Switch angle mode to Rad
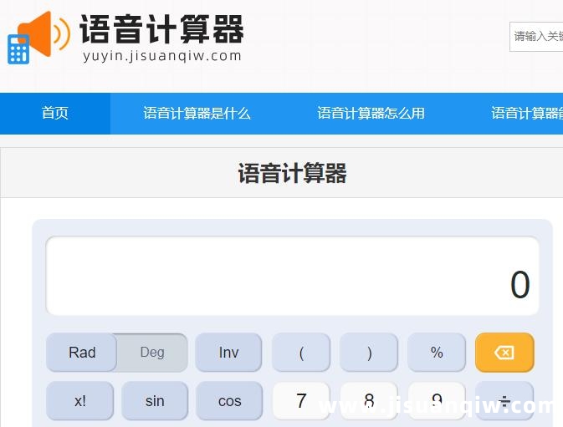Viewport: 563px width, 427px height. 82,353
